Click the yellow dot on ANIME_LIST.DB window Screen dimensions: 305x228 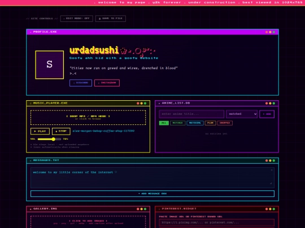(x=270, y=104)
